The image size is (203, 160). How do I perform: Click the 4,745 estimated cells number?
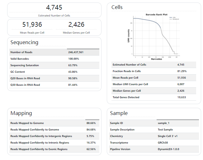pyautogui.click(x=54, y=7)
